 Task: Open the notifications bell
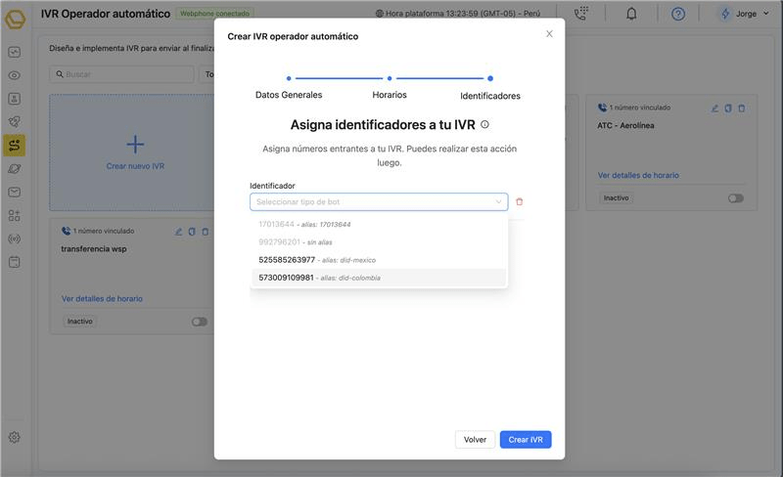631,14
